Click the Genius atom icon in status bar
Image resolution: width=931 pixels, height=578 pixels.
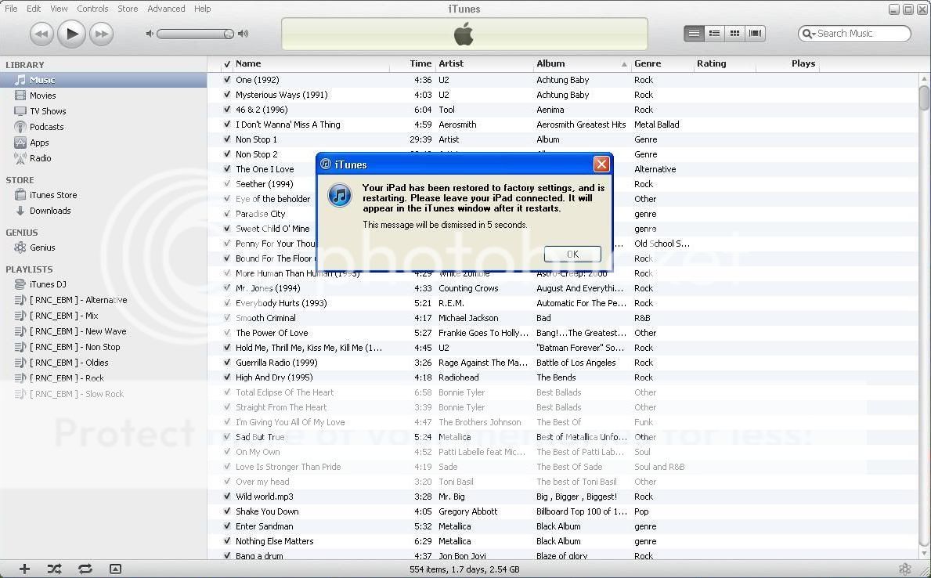click(905, 569)
